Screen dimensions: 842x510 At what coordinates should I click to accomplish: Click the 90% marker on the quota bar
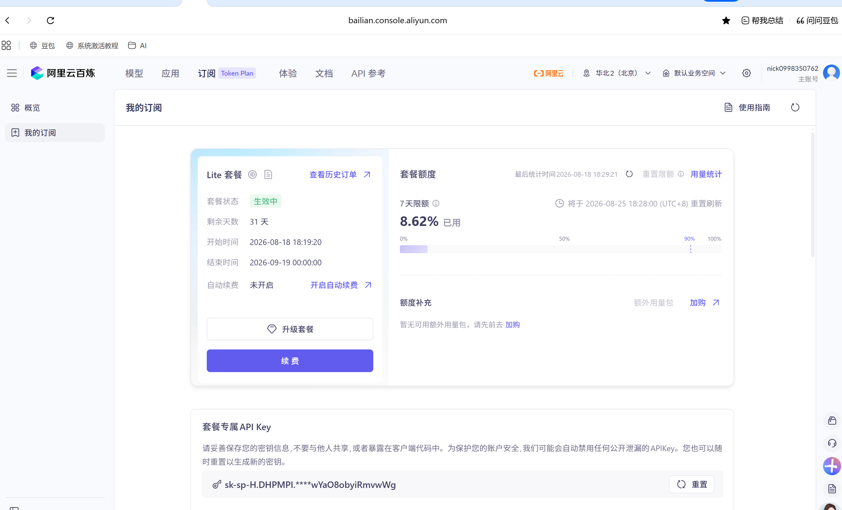click(690, 239)
